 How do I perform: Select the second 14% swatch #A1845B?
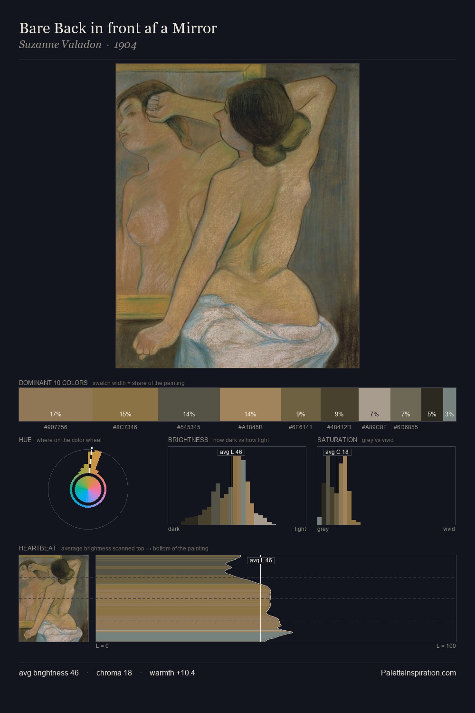[x=250, y=405]
